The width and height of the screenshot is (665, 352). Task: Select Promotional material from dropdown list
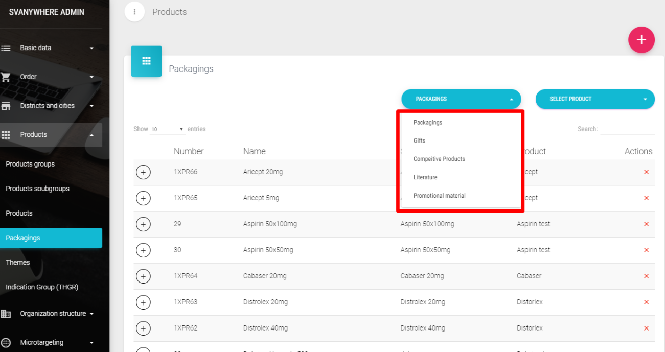[439, 196]
